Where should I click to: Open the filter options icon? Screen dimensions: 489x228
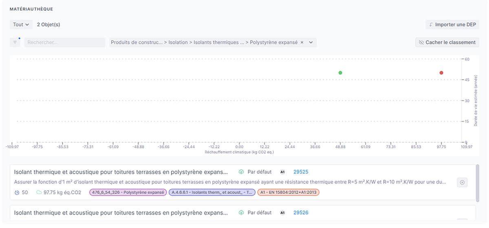15,42
